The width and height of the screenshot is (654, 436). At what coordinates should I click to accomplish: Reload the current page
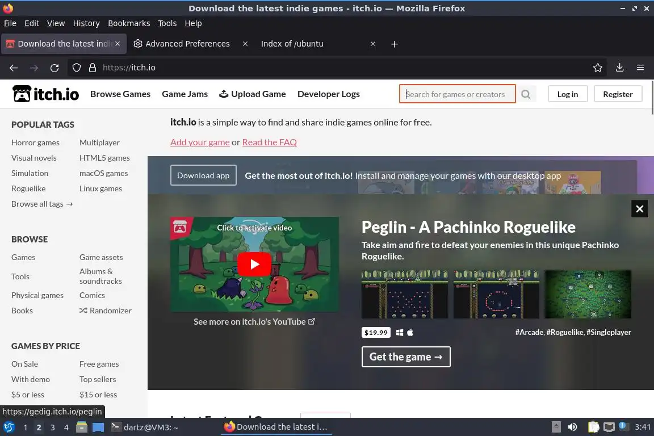pyautogui.click(x=54, y=68)
